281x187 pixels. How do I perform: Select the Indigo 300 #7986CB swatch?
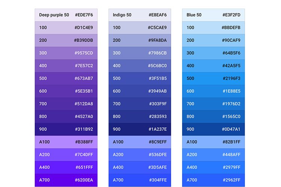coord(140,53)
